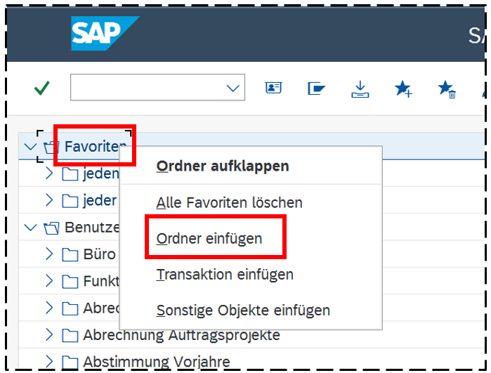
Task: Expand the Büro folder
Action: (x=49, y=254)
